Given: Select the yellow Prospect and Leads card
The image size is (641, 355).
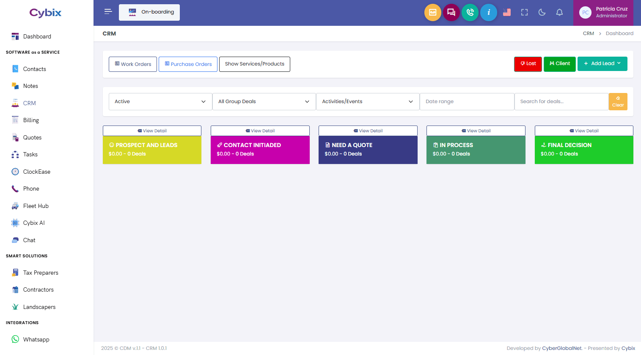Looking at the screenshot, I should 152,150.
